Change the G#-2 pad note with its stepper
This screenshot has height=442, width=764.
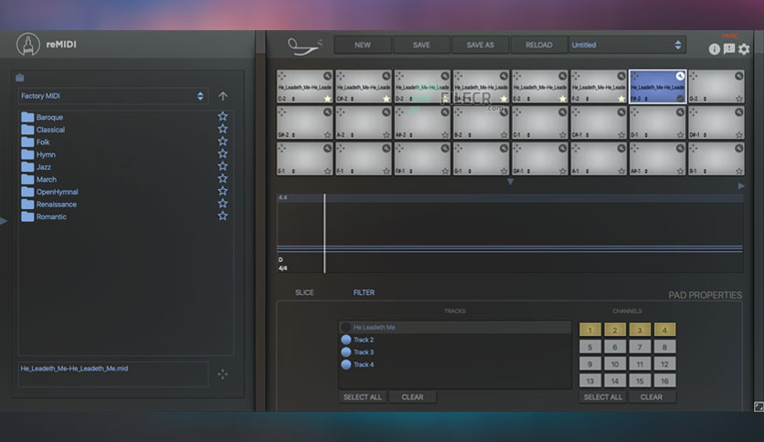[293, 135]
